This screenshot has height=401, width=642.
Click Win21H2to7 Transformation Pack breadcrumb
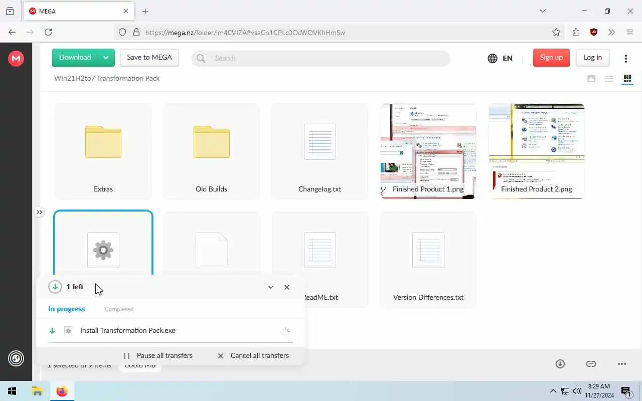tap(107, 78)
